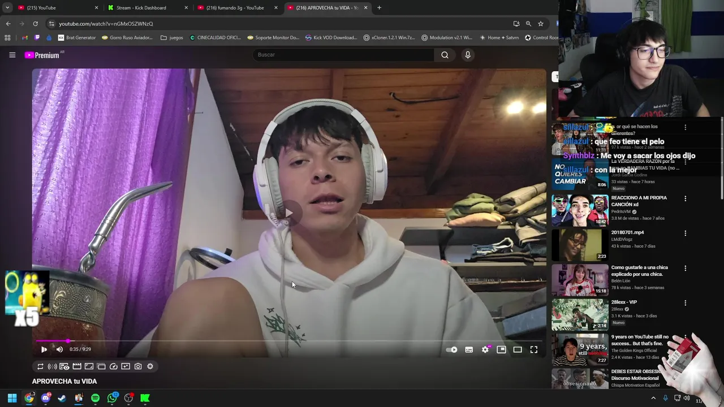Open the '20180701.mp4' video thumbnail
The image size is (724, 407).
(580, 245)
